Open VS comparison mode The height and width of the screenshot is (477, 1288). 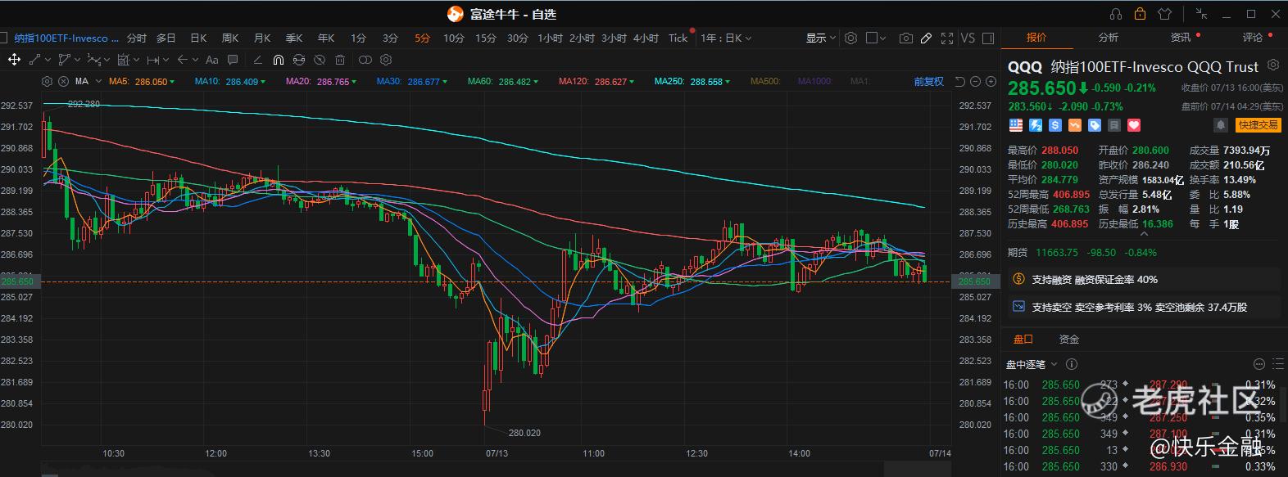(968, 38)
